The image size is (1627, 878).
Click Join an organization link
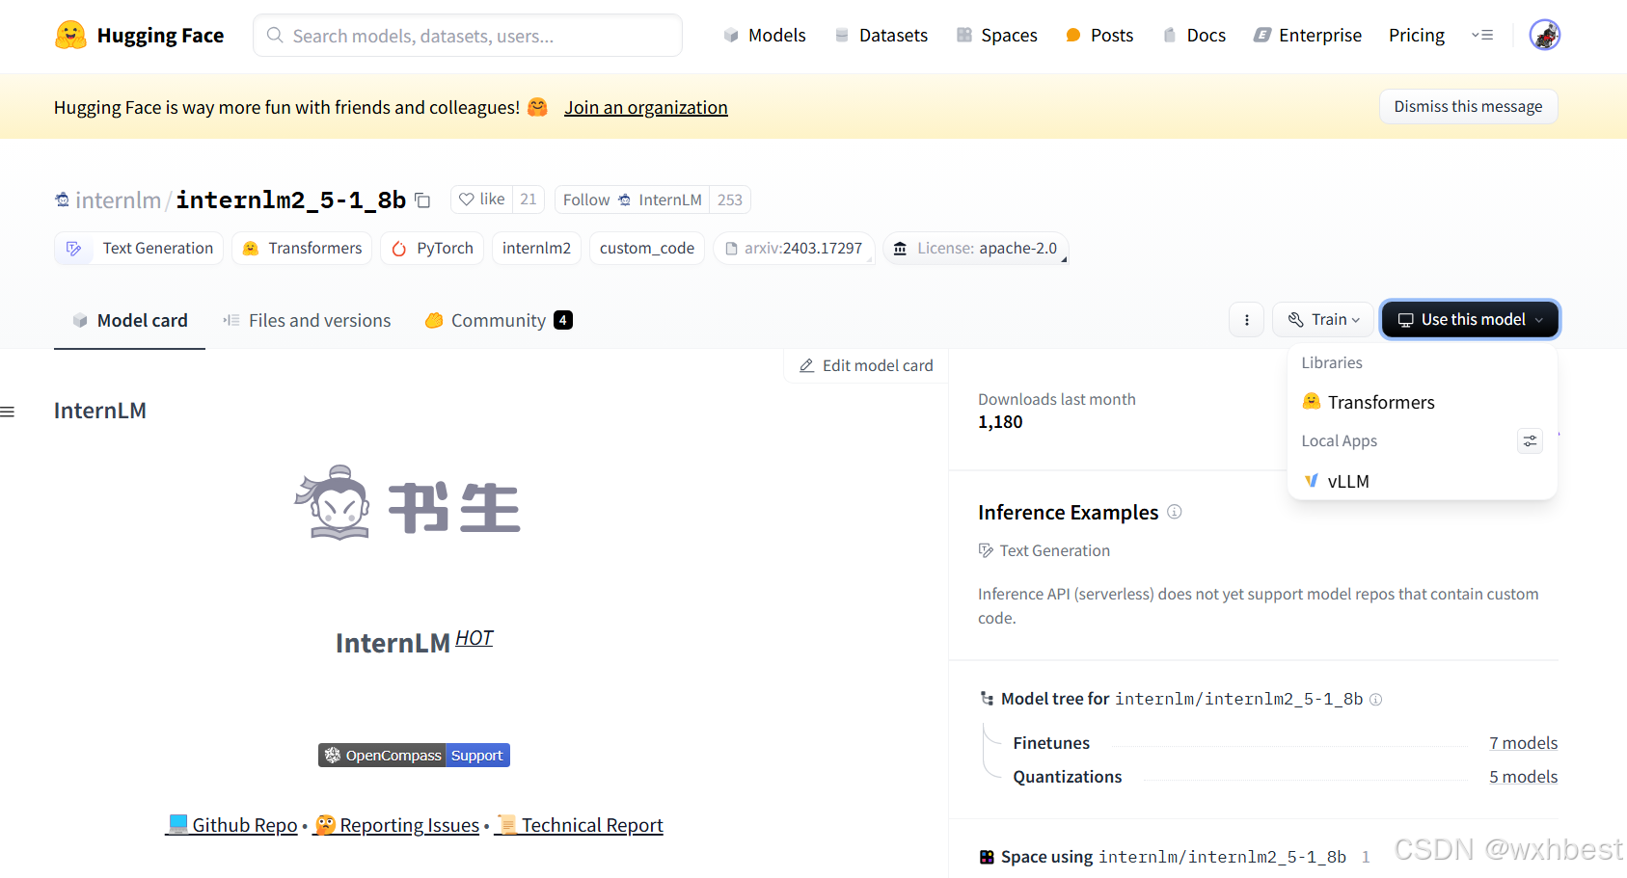(x=646, y=108)
